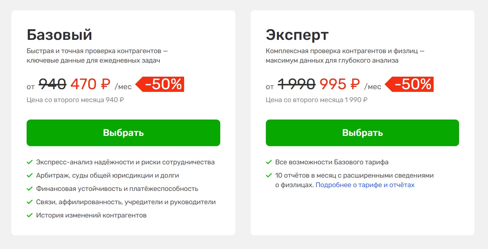488x249 pixels.
Task: Click the checkmark beside «Арбитраж, суды общей юрисдикции»
Action: [x=30, y=175]
